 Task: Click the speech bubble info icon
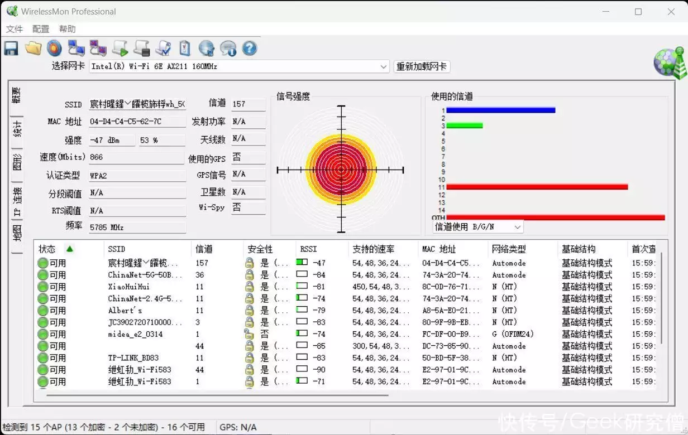(x=228, y=49)
